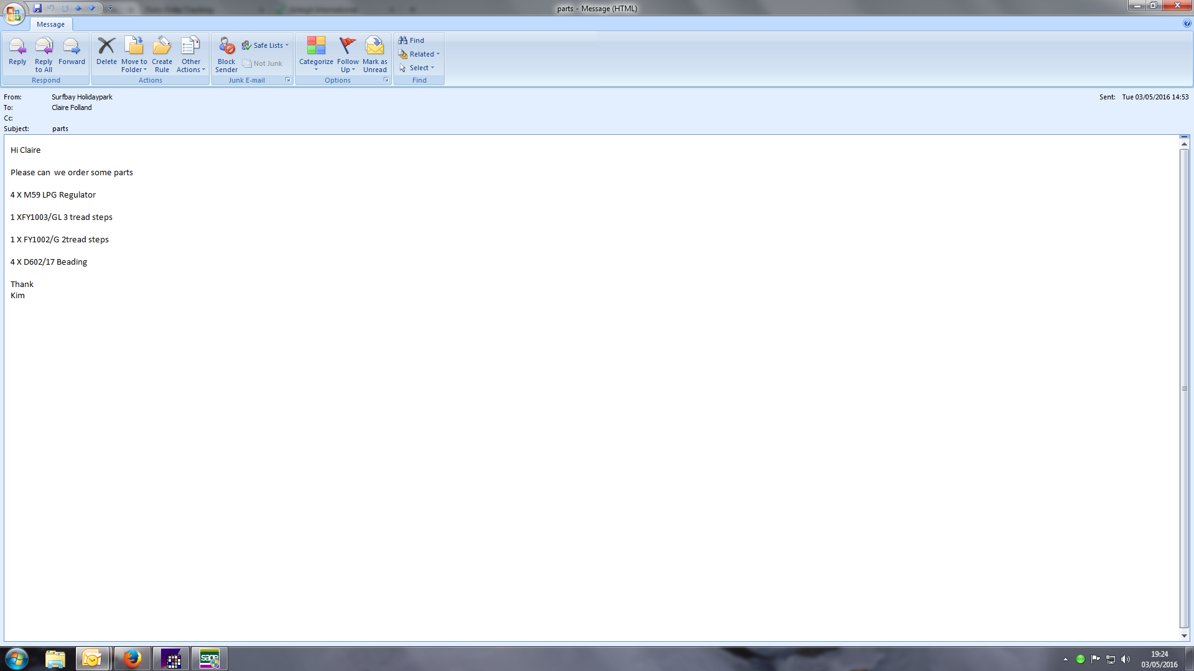The width and height of the screenshot is (1194, 671).
Task: Click the Save icon in quick access toolbar
Action: [x=37, y=8]
